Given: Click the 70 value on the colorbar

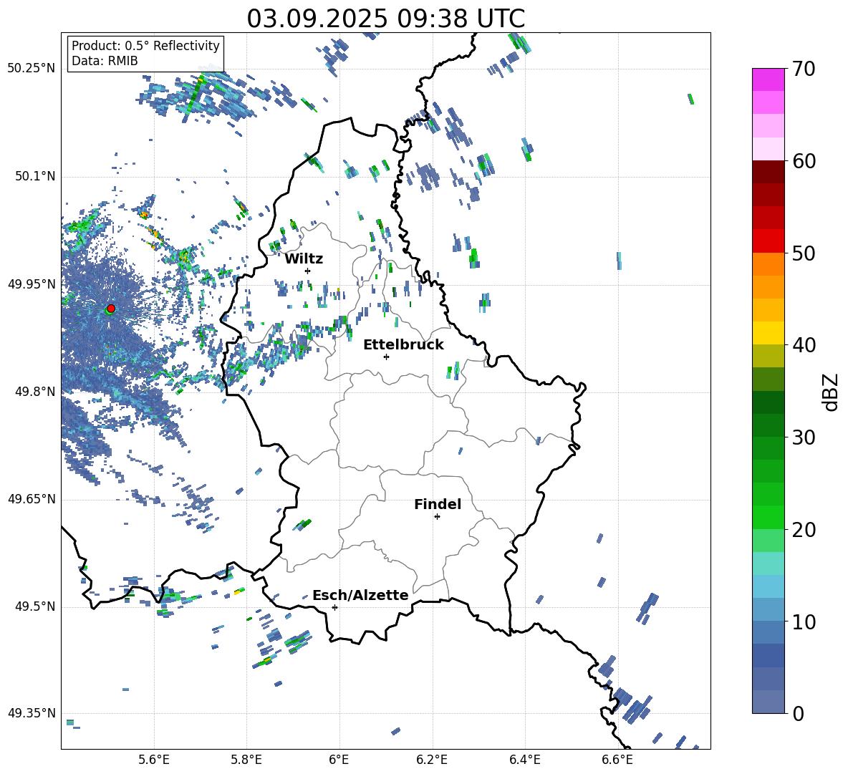Looking at the screenshot, I should [804, 69].
